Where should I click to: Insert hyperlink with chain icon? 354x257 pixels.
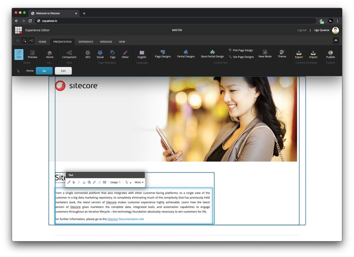click(x=94, y=182)
